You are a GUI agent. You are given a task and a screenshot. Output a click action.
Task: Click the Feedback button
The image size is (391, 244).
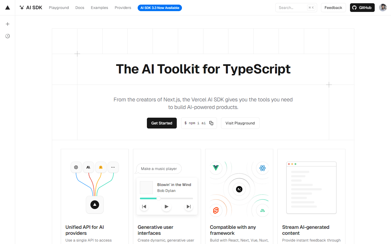tap(333, 8)
